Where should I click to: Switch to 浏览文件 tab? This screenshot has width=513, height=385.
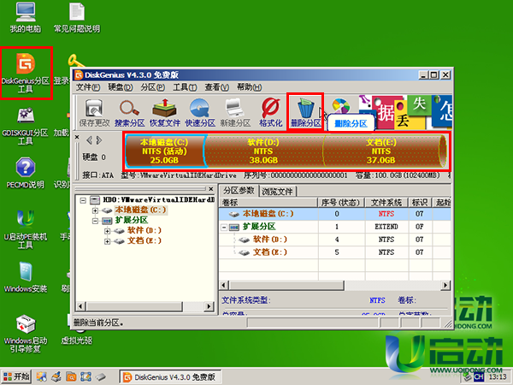277,191
